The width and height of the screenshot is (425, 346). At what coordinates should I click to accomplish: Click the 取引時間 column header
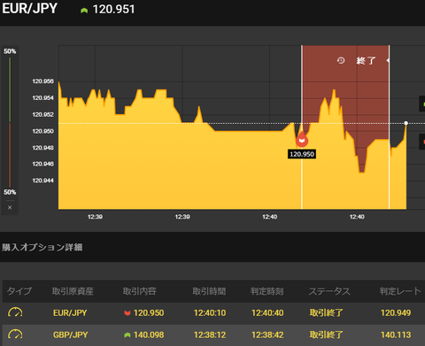pyautogui.click(x=209, y=291)
